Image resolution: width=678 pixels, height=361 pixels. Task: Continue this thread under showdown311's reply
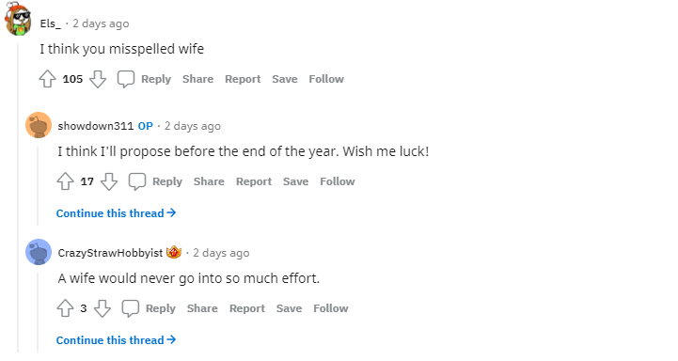[116, 213]
